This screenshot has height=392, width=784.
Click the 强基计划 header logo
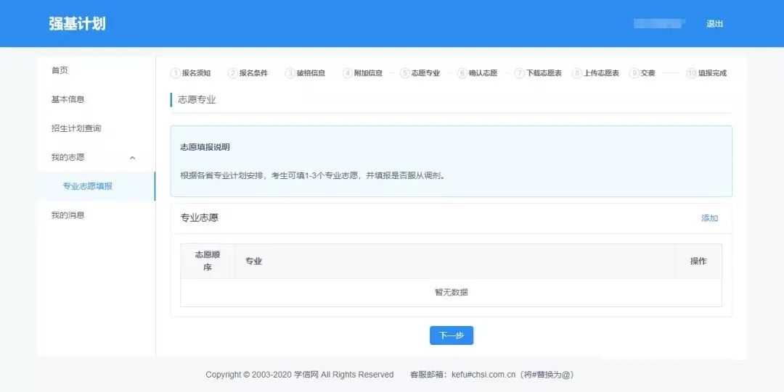[x=77, y=24]
